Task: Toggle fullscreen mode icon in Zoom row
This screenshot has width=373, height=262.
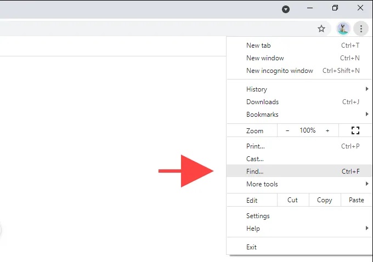Action: point(355,130)
